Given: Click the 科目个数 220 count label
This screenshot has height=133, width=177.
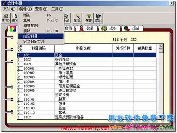Looking at the screenshot, I should coord(125,40).
